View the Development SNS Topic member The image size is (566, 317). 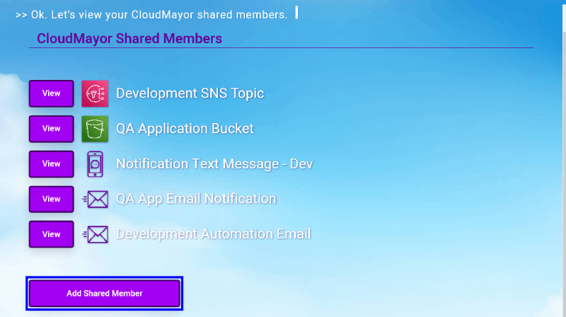tap(51, 93)
